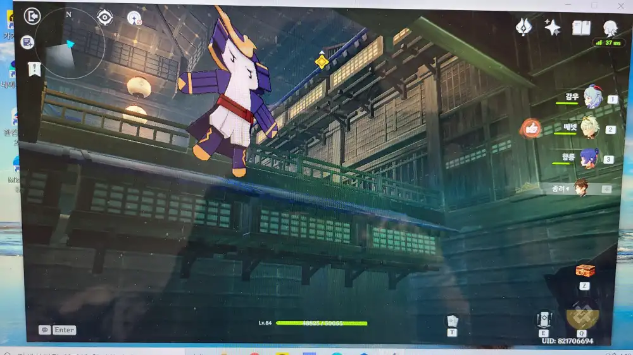Switch to party member 감우
This screenshot has width=633, height=355.
592,97
